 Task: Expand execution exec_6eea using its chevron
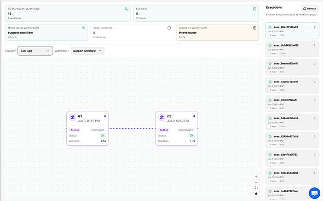coord(315,63)
